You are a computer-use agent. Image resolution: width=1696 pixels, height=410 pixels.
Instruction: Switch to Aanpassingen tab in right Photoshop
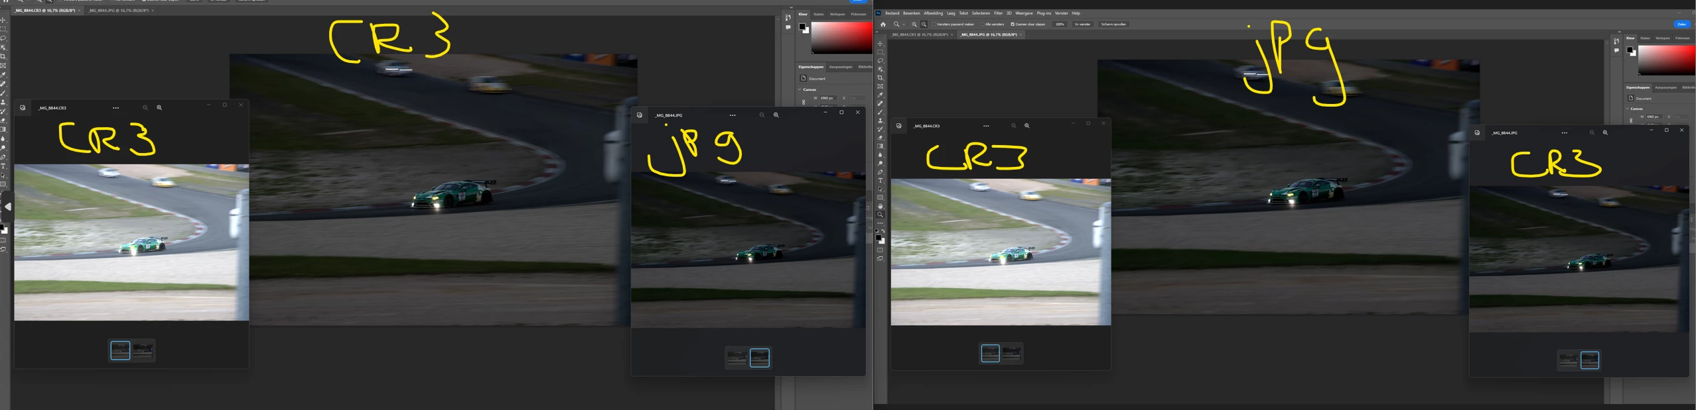point(1665,87)
